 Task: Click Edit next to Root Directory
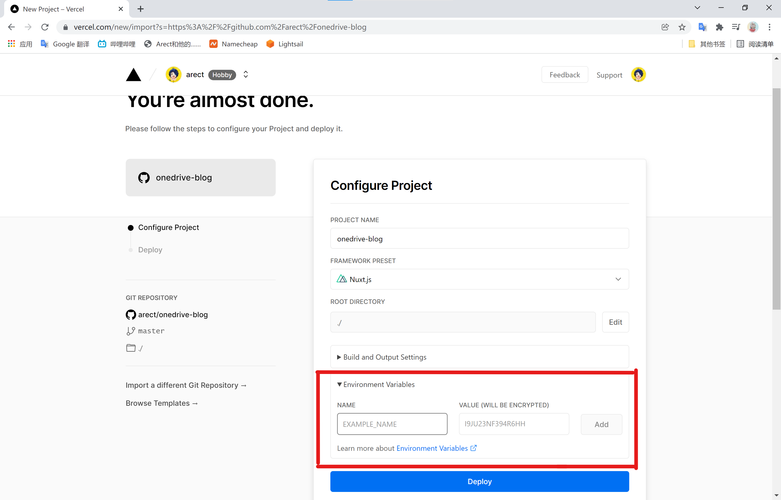point(615,322)
